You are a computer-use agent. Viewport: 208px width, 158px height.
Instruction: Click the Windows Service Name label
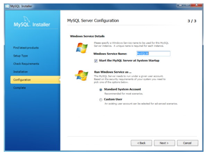pyautogui.click(x=110, y=54)
